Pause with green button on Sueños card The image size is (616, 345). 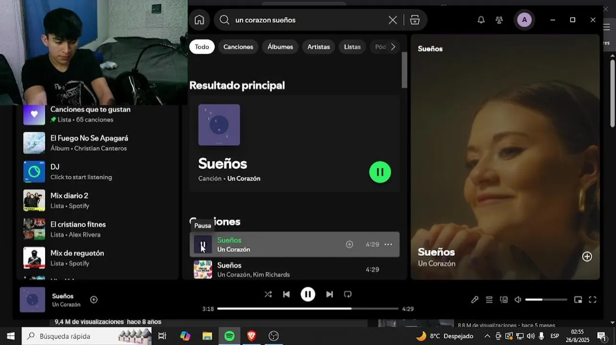[380, 172]
